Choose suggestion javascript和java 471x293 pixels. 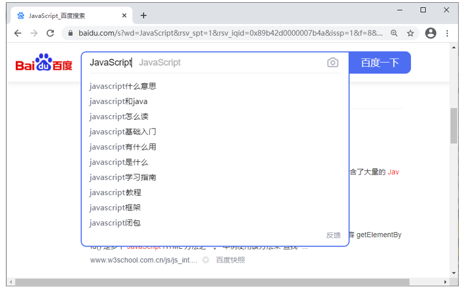118,102
